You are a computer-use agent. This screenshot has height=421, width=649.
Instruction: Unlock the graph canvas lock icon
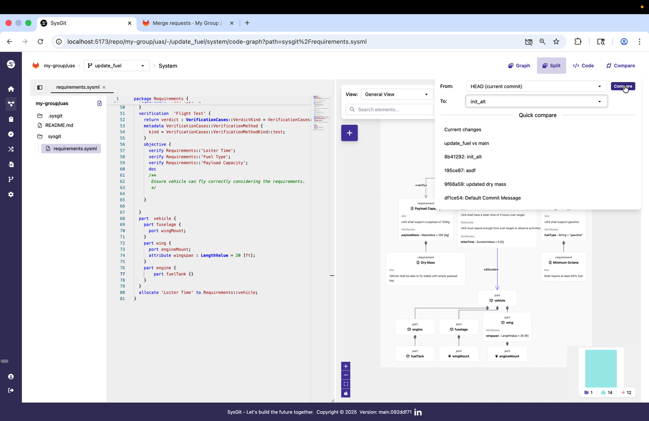pos(345,393)
